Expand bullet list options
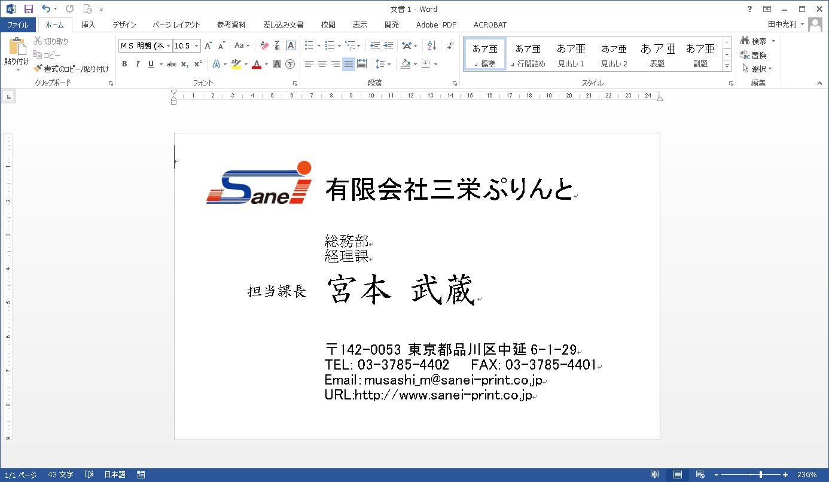The image size is (829, 482). [319, 45]
